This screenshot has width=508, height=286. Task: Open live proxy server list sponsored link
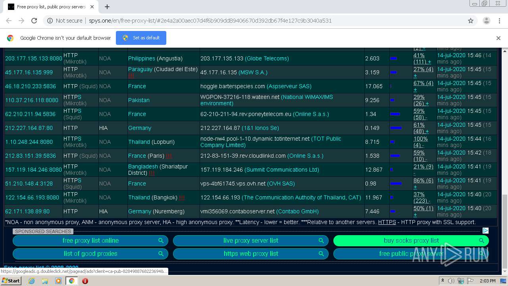pyautogui.click(x=251, y=241)
